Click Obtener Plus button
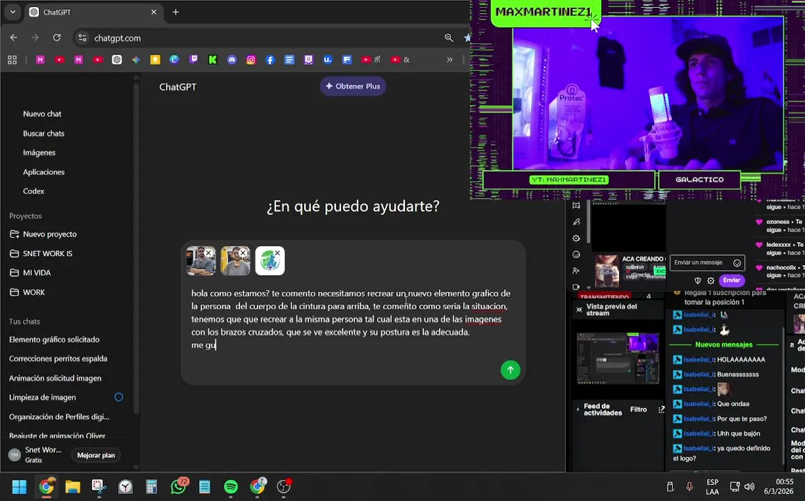 click(353, 86)
